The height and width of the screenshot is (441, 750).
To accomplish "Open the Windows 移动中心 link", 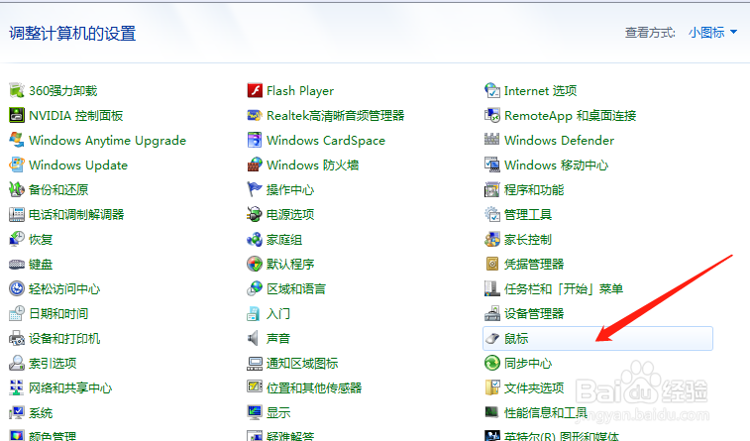I will click(556, 165).
